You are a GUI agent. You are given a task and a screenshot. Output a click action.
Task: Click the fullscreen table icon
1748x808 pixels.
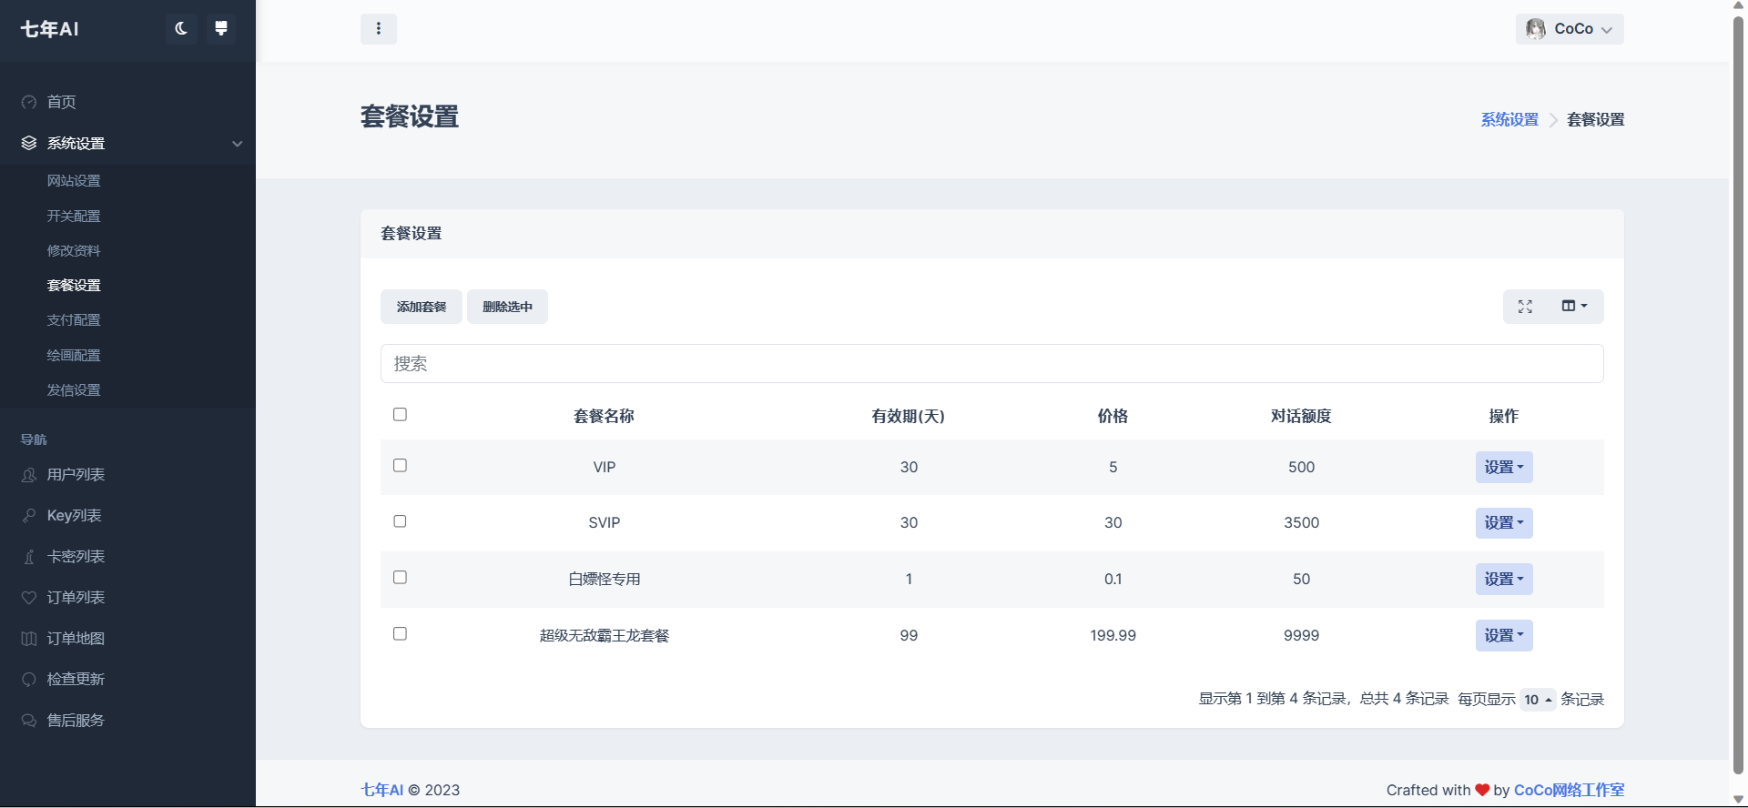(1525, 307)
